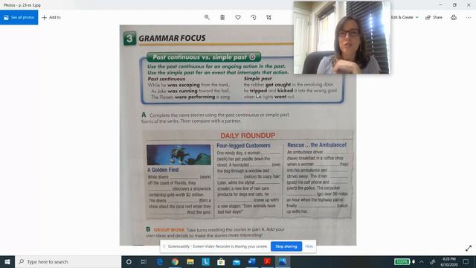Image resolution: width=476 pixels, height=268 pixels.
Task: Open the blue L app on taskbar
Action: (x=205, y=261)
